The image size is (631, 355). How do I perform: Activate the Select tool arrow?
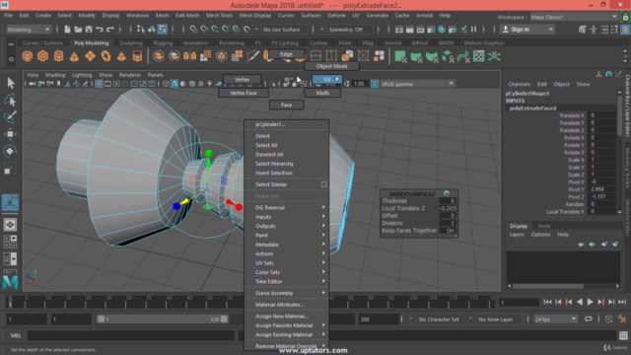click(x=11, y=83)
